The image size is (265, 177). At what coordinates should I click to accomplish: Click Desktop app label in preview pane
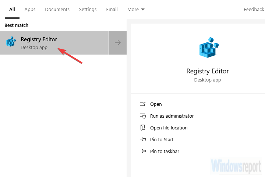208,80
